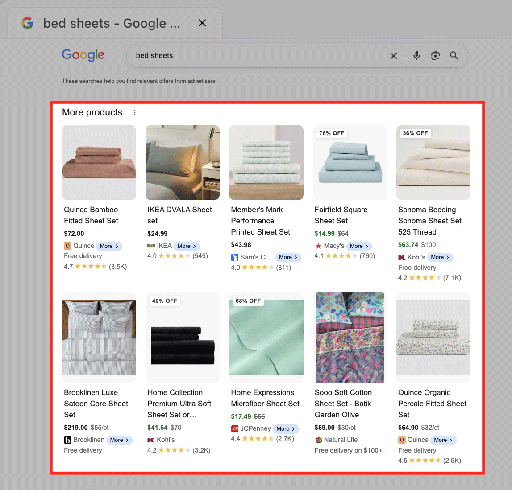Click Fairfield Square Sheet Set title
Image resolution: width=512 pixels, height=490 pixels.
(341, 215)
